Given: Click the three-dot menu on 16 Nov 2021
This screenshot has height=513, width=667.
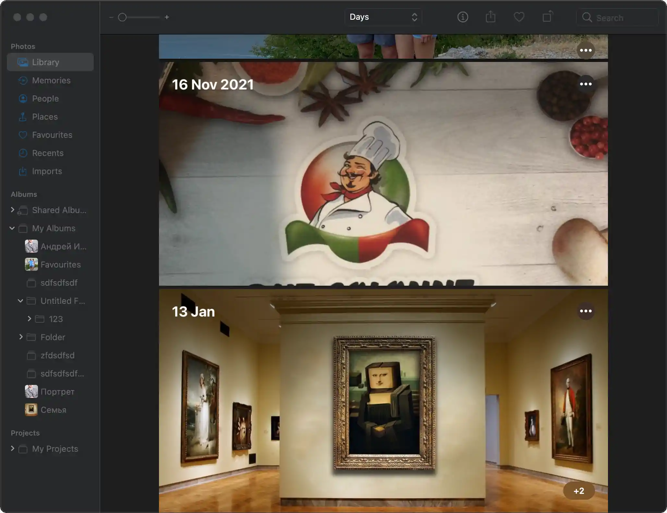Looking at the screenshot, I should point(586,84).
